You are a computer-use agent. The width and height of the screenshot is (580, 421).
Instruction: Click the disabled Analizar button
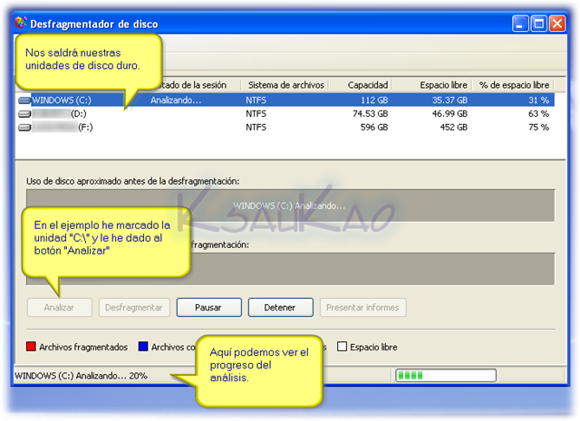tap(60, 308)
